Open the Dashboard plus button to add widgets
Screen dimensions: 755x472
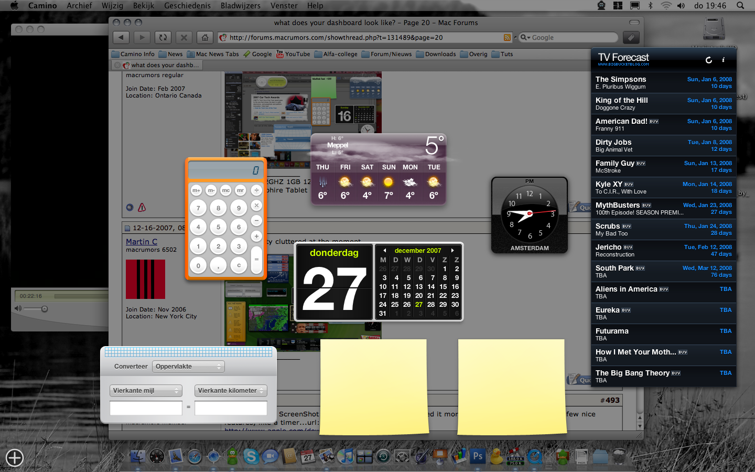click(x=15, y=458)
